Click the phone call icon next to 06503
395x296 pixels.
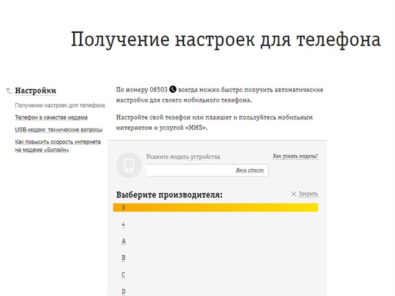tap(173, 89)
